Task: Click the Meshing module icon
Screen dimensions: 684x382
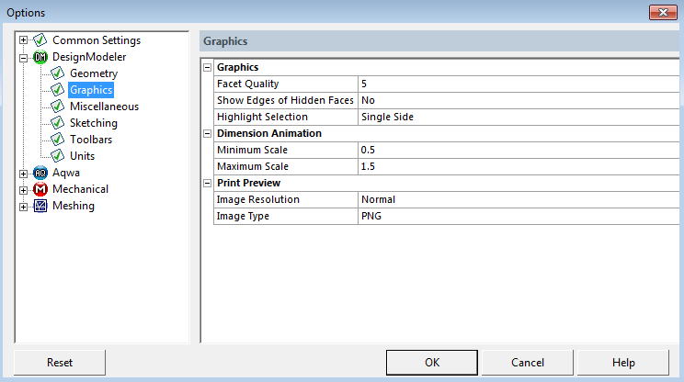Action: point(40,206)
